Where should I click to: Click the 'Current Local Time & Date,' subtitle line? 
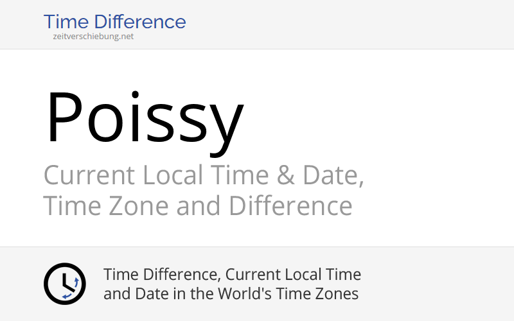coord(204,175)
